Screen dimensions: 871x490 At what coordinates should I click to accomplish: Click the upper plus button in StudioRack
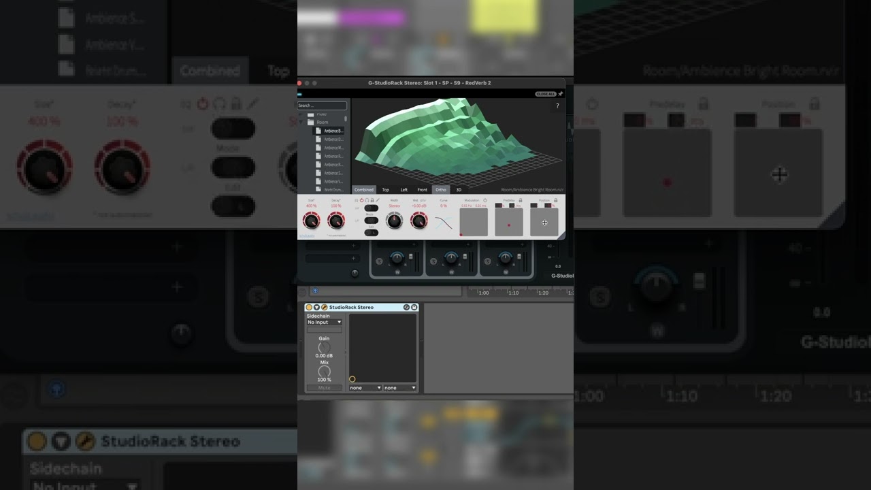tap(353, 246)
